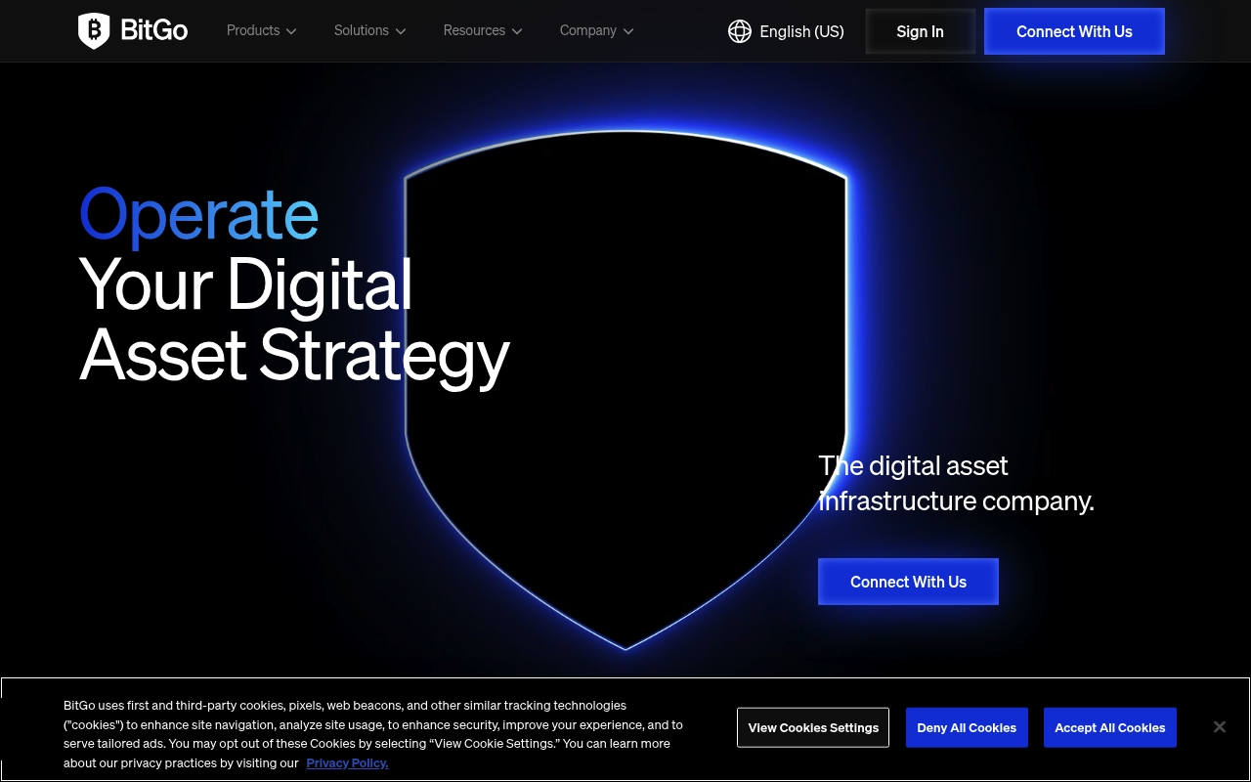Click the hero Connect With Us button
This screenshot has height=782, width=1251.
[908, 582]
